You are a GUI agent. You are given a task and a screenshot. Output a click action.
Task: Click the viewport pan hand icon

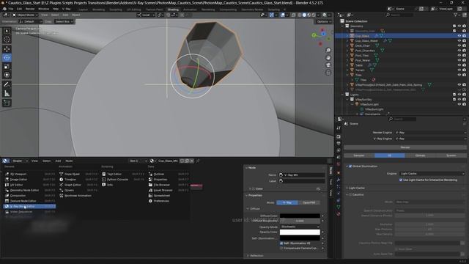(328, 58)
